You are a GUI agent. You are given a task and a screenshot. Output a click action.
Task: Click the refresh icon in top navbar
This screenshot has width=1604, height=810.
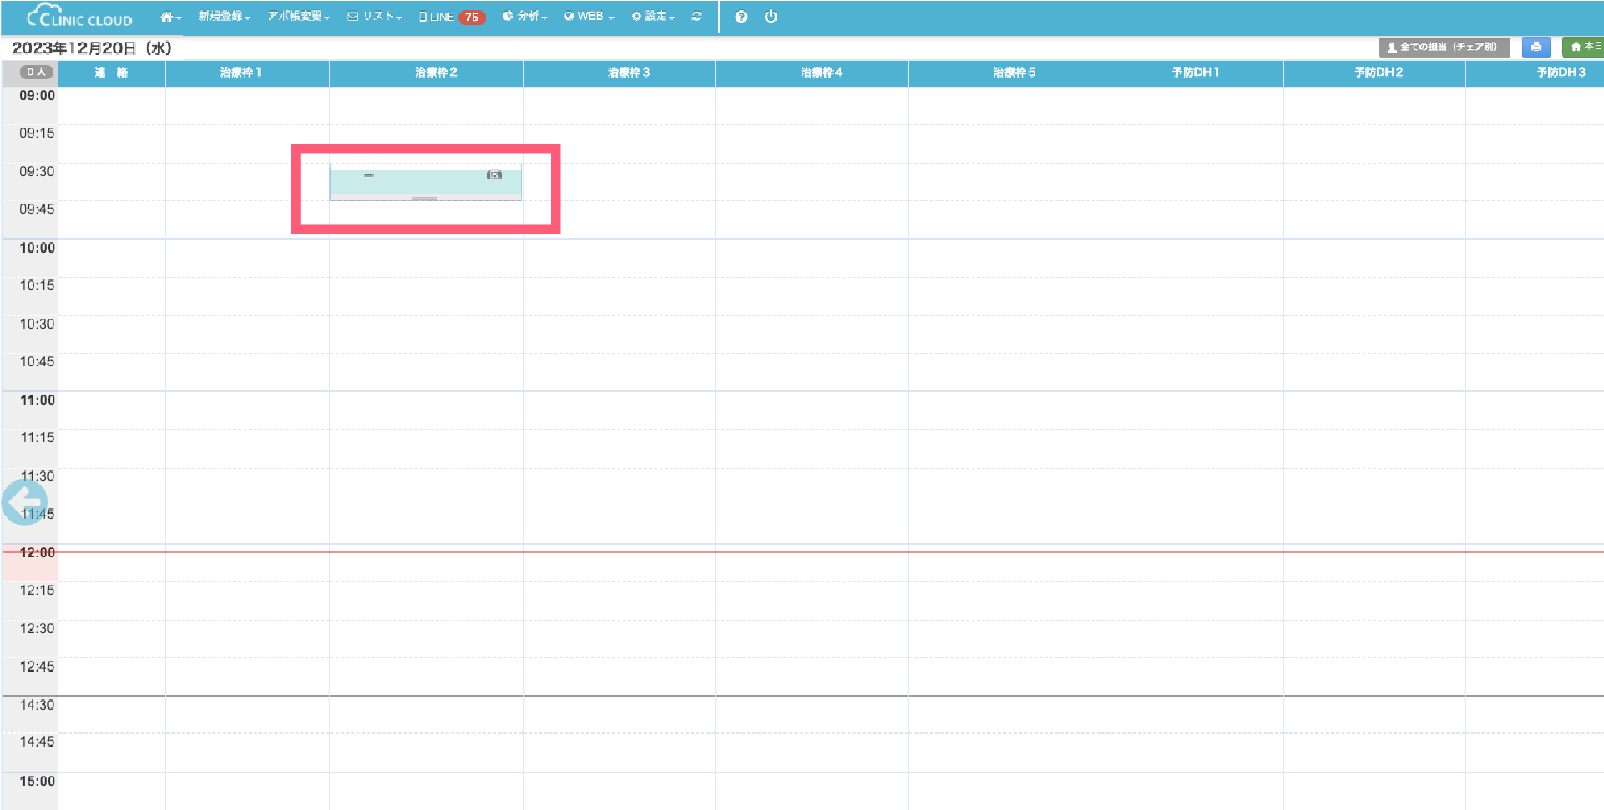click(x=696, y=17)
